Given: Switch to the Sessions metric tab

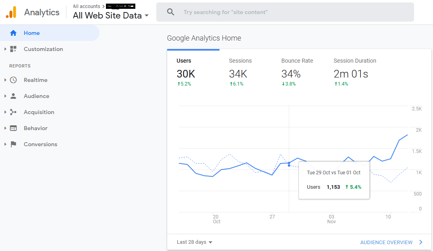Looking at the screenshot, I should 245,72.
